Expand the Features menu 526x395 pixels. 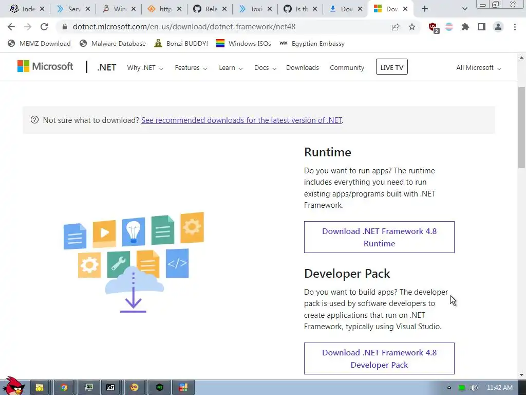pyautogui.click(x=191, y=68)
